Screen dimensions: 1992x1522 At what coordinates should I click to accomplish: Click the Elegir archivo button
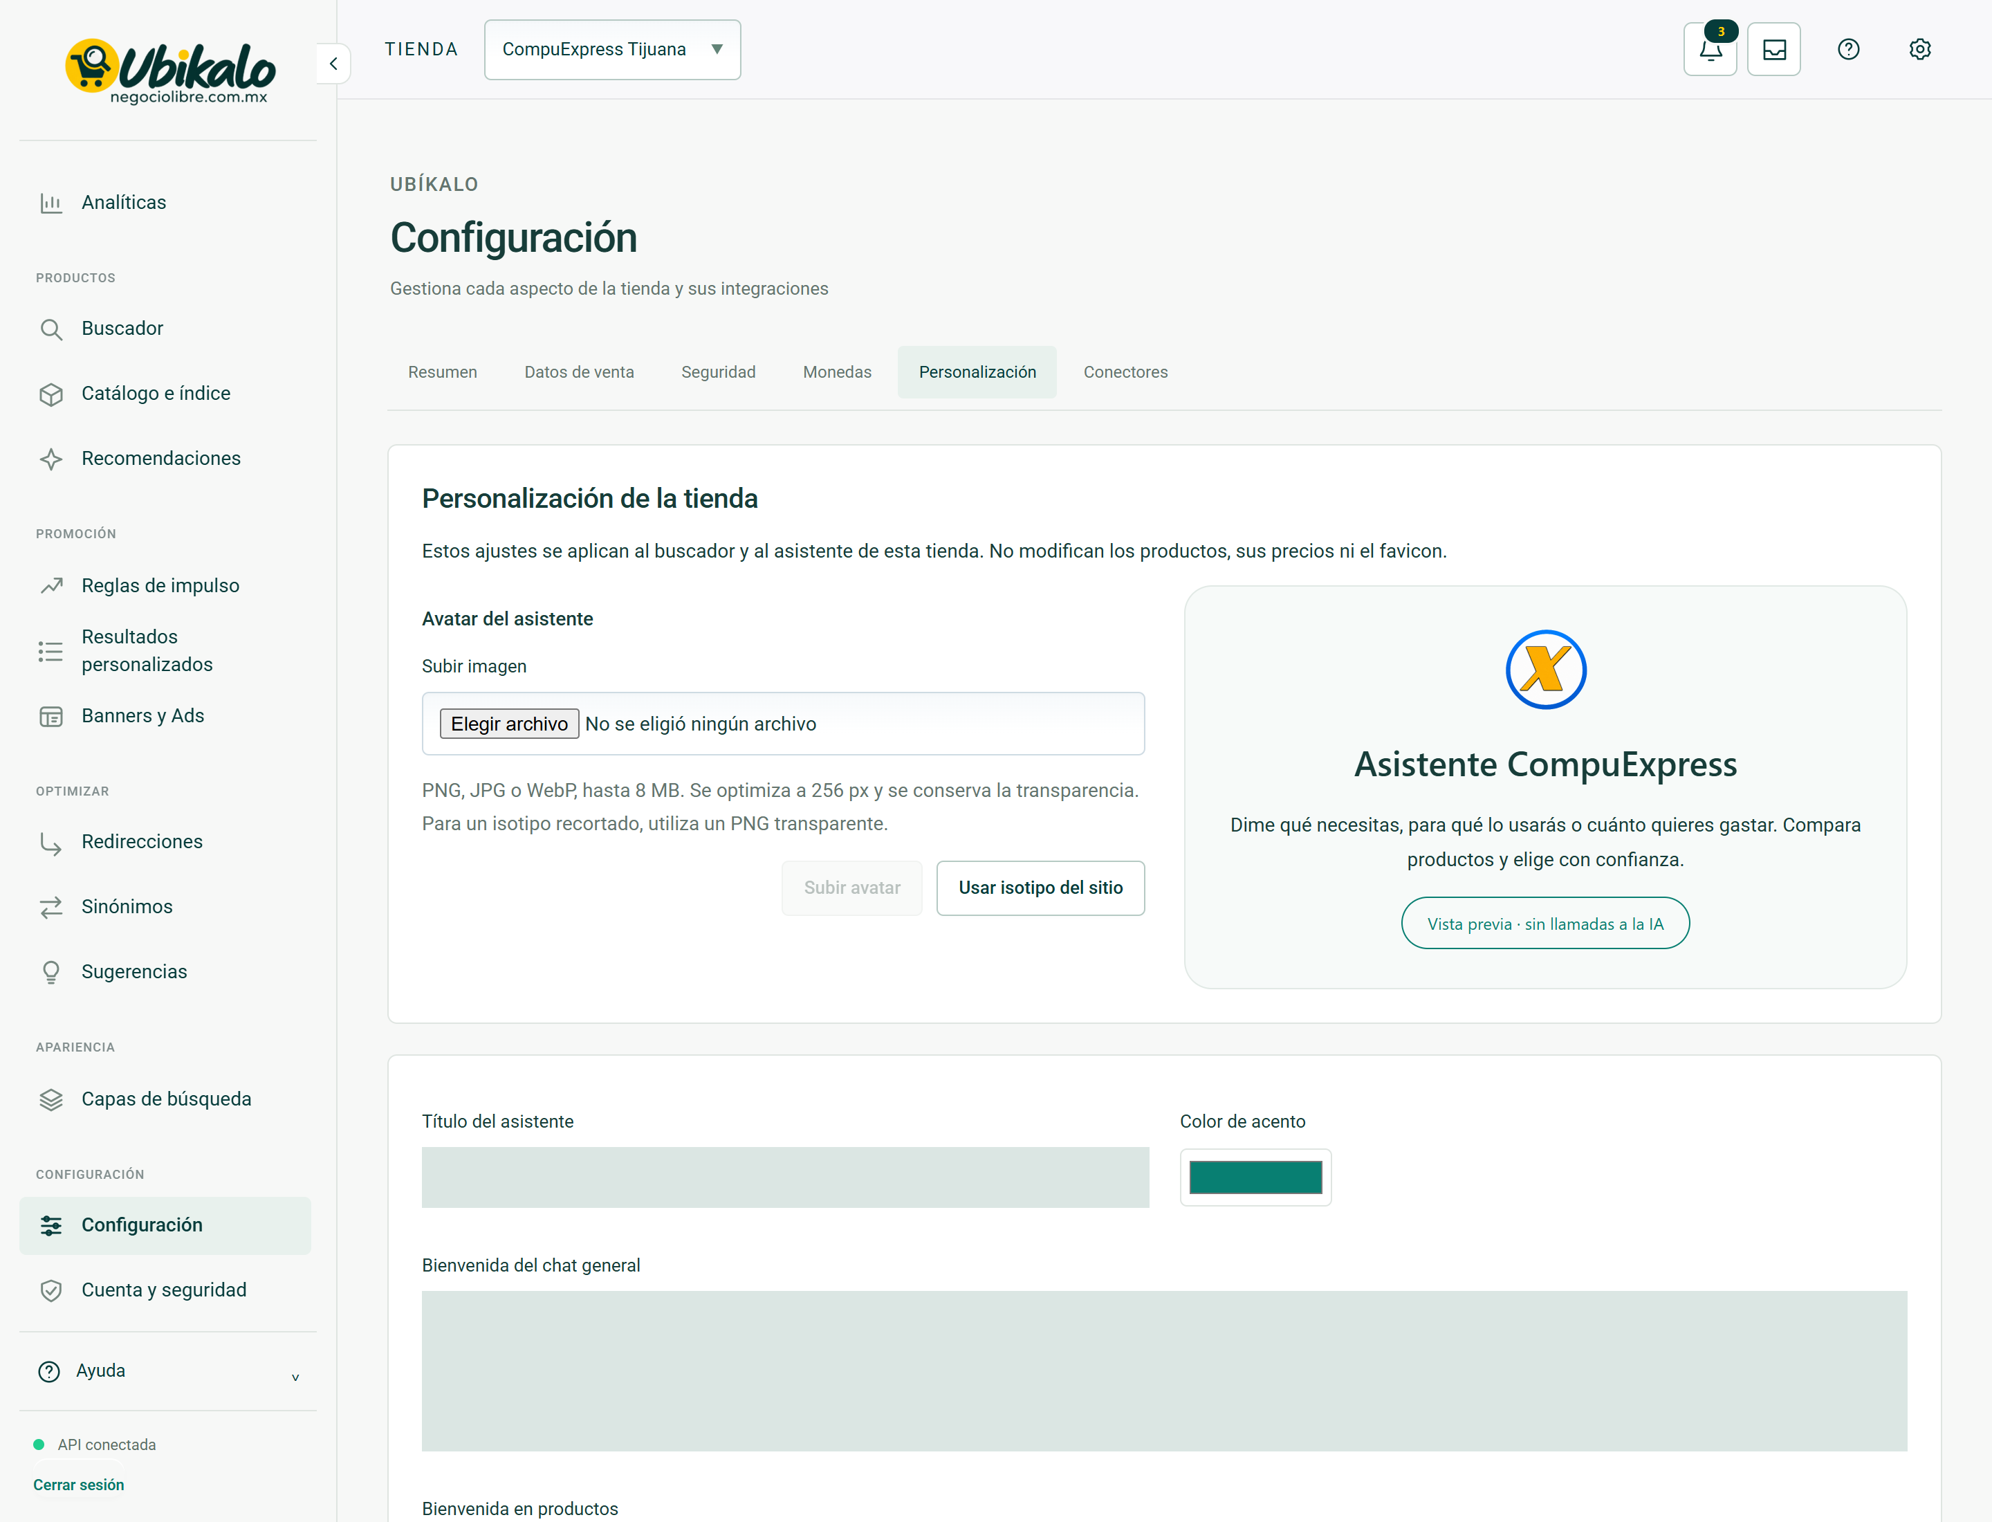point(509,724)
